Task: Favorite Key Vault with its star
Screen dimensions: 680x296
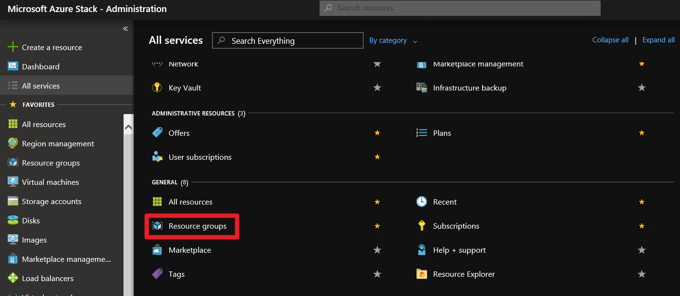Action: [378, 88]
